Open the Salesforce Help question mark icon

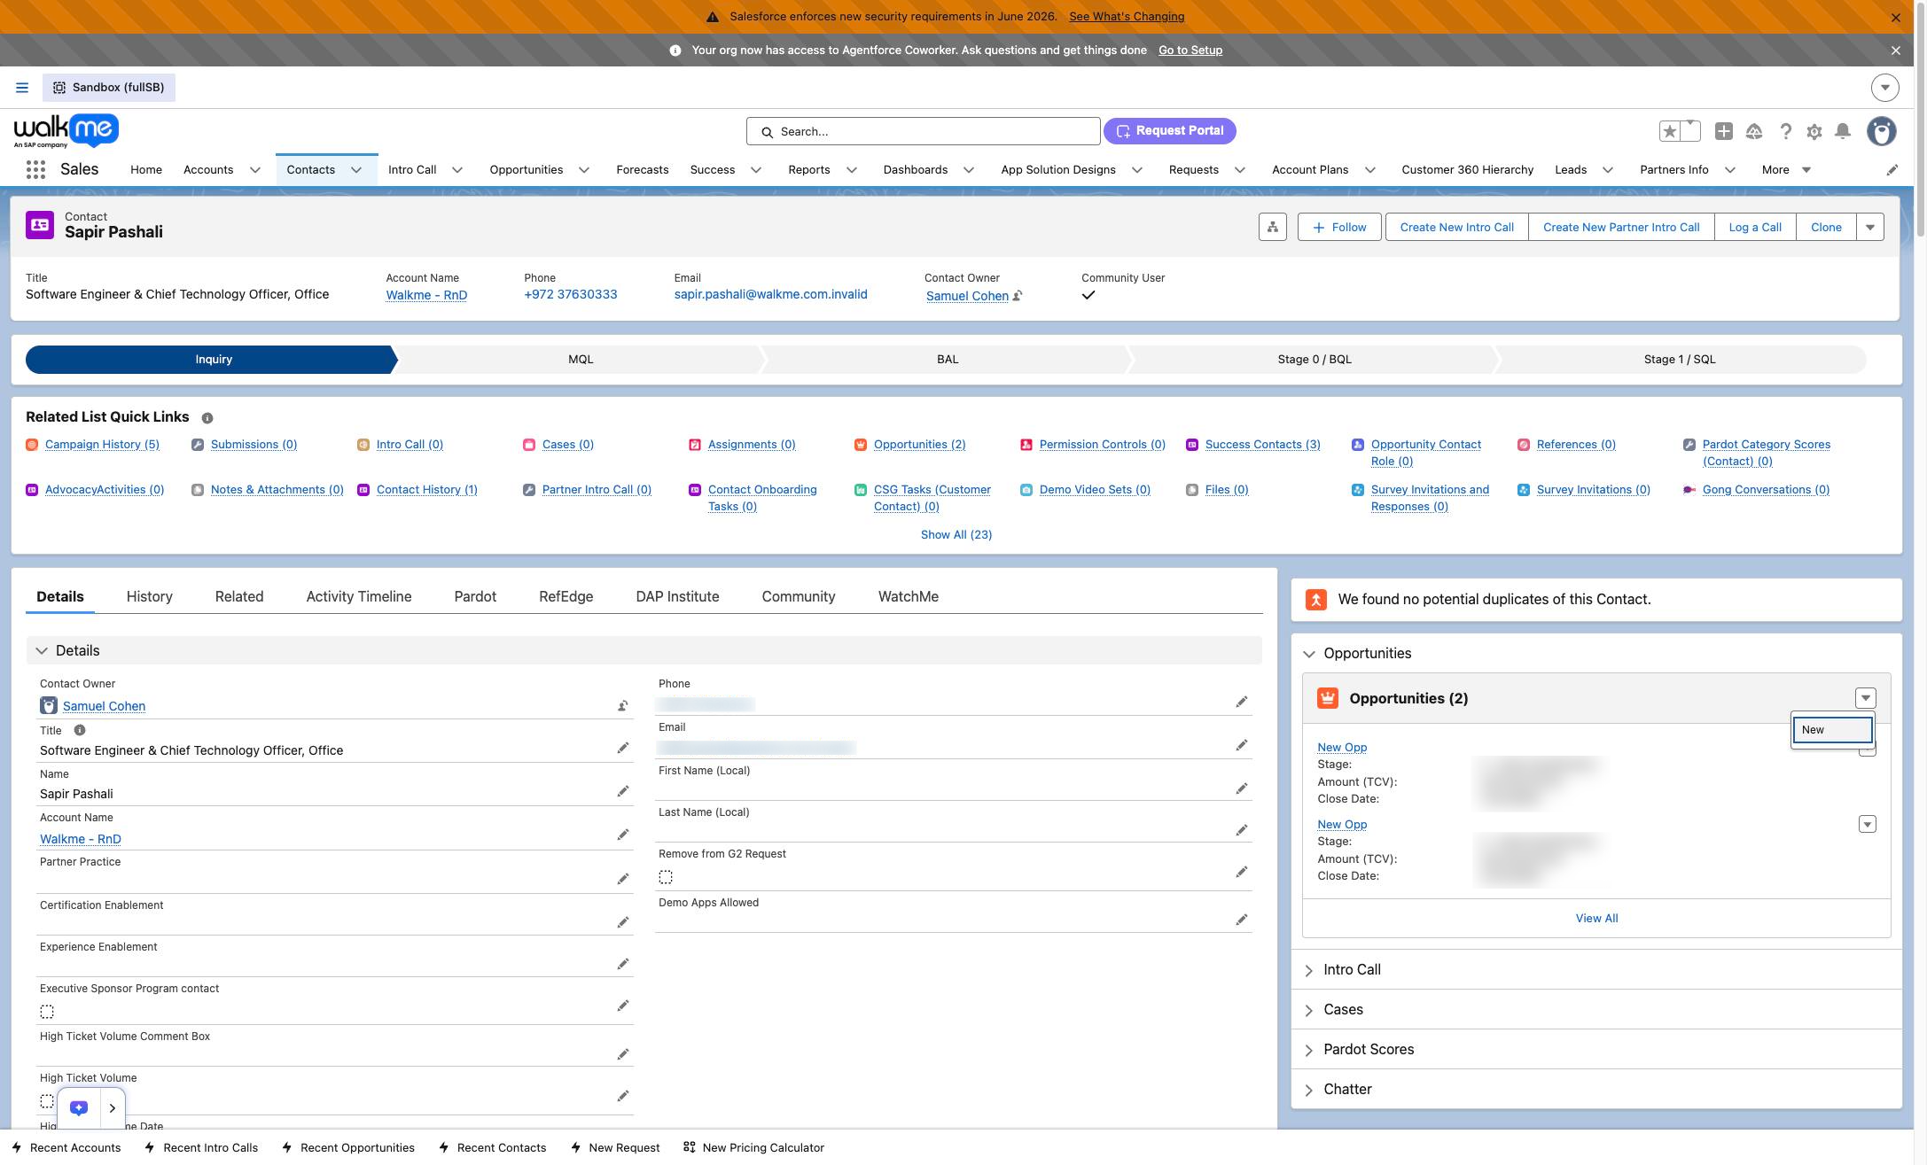click(x=1785, y=131)
